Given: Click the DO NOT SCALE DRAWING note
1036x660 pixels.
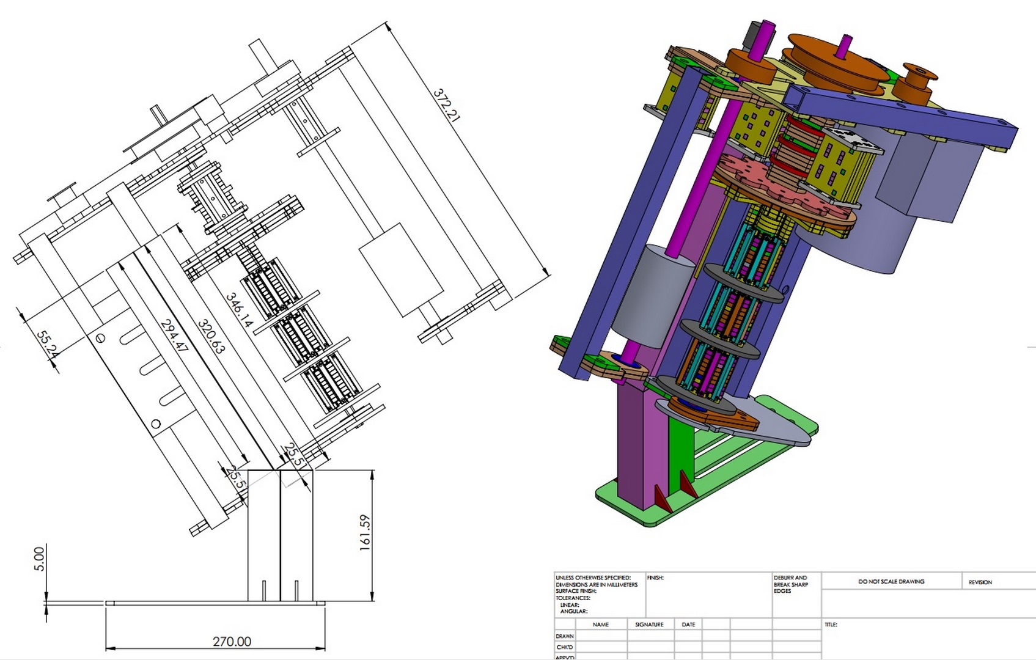Looking at the screenshot, I should click(x=891, y=581).
